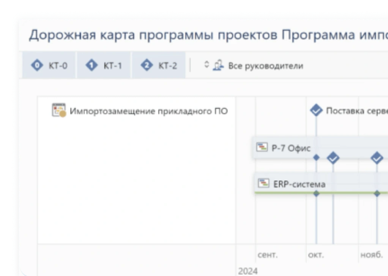Open the 'Все руководители' manager filter

(x=265, y=66)
